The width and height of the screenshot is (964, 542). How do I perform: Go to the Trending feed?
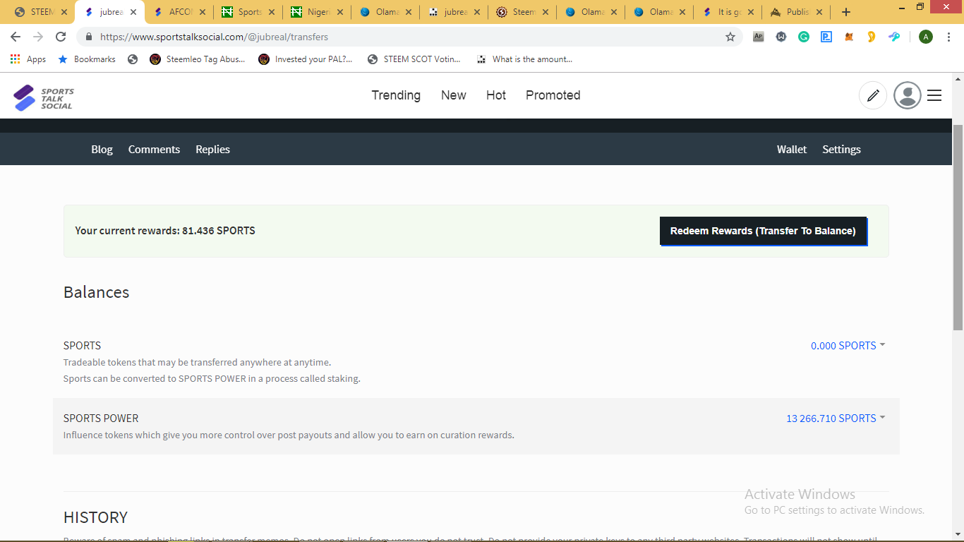396,95
